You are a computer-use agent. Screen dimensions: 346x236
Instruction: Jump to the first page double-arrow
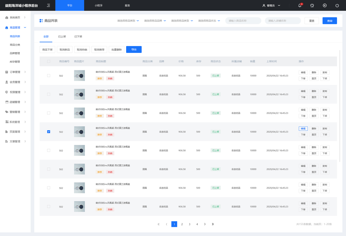pos(159,224)
